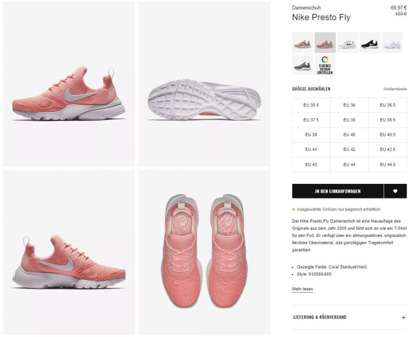Choose size EU 44.5

click(387, 165)
